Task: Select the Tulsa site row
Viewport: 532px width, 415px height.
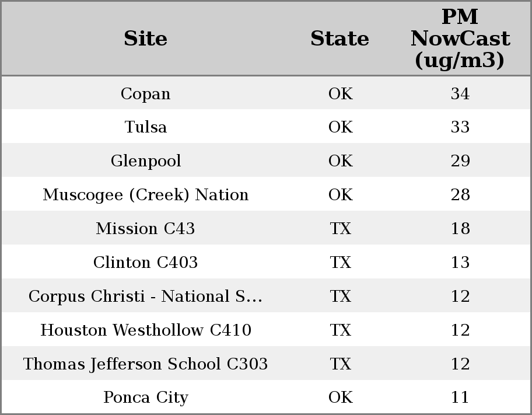Action: coord(145,127)
